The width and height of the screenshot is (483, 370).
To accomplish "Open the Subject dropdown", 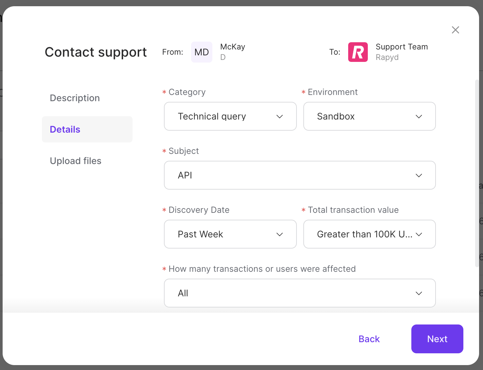I will 299,175.
